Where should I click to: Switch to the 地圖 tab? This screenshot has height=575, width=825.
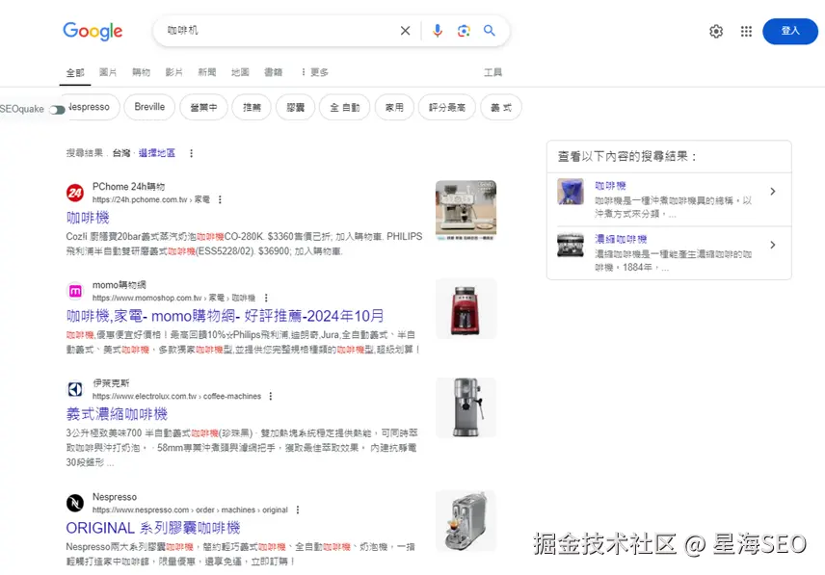coord(240,72)
